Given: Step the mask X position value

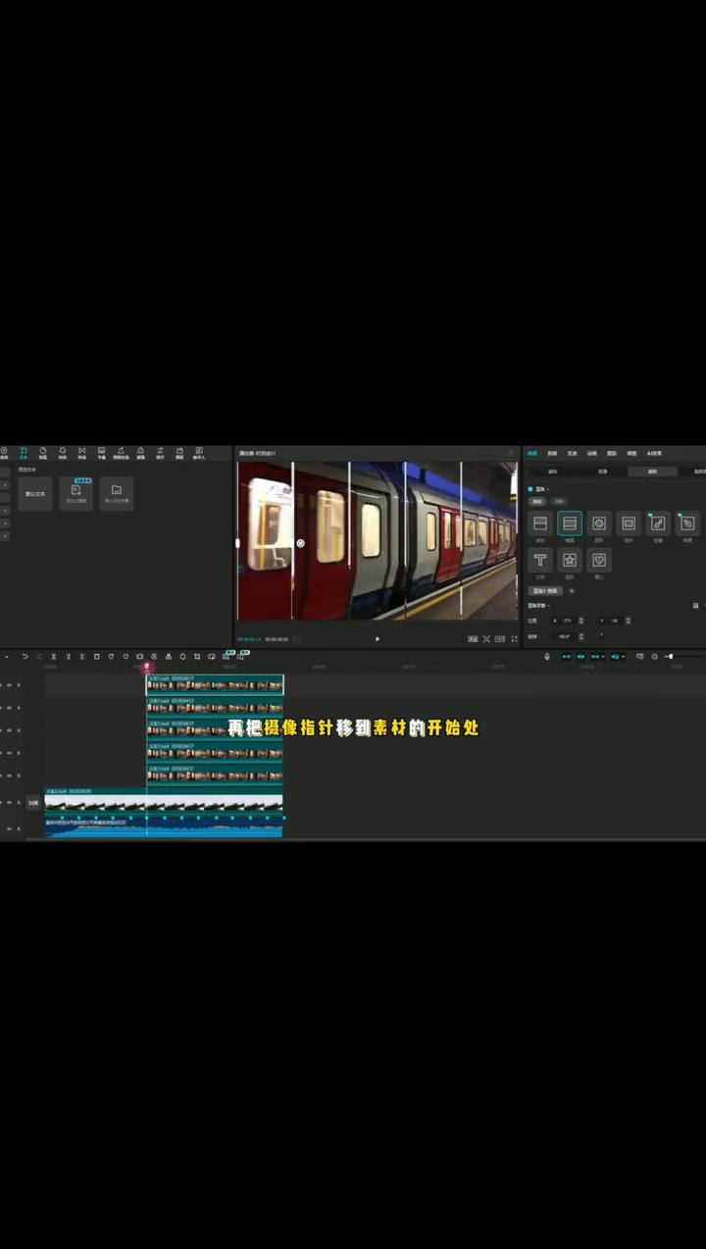Looking at the screenshot, I should coord(580,621).
